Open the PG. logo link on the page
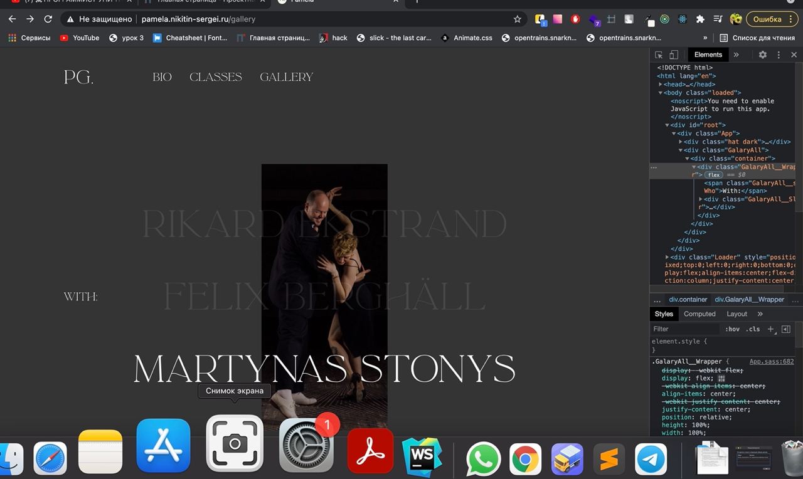This screenshot has height=479, width=803. [x=78, y=77]
